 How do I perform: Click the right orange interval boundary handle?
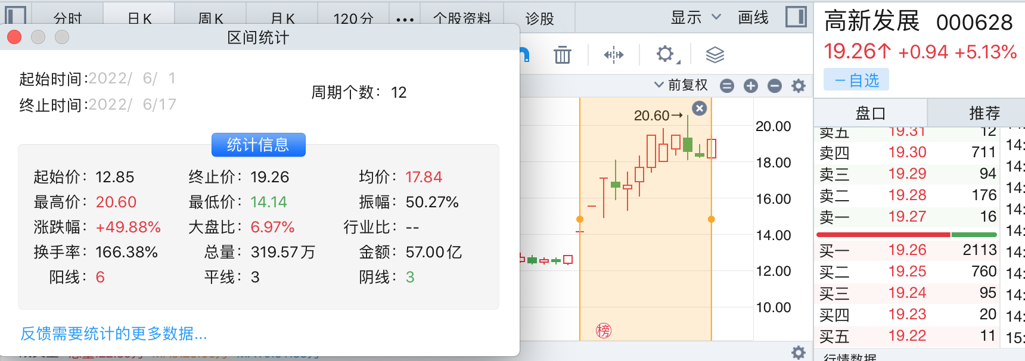click(711, 219)
